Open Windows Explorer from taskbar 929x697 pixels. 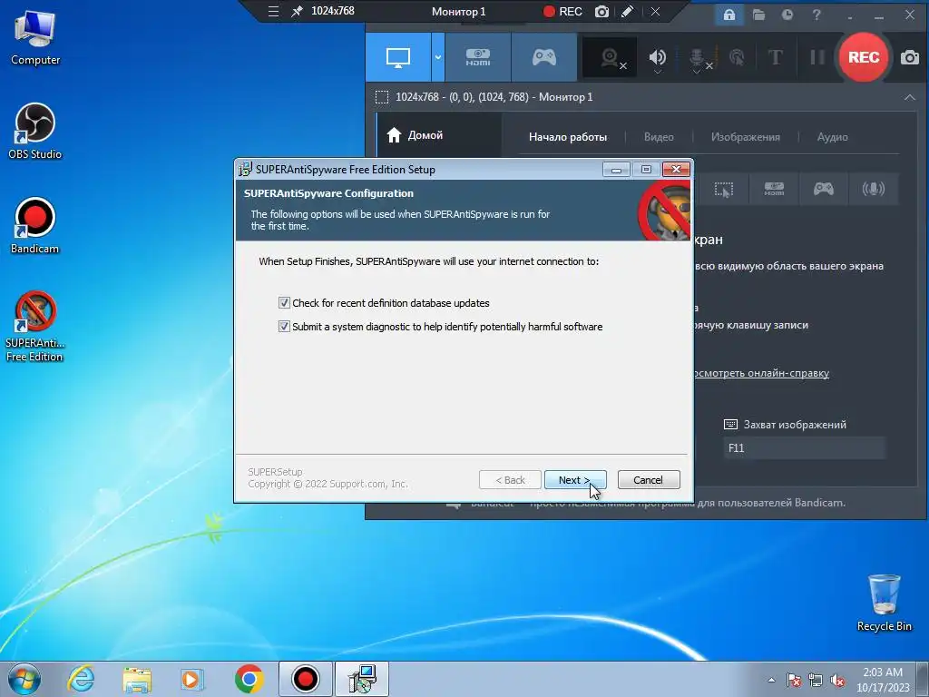[x=137, y=679]
